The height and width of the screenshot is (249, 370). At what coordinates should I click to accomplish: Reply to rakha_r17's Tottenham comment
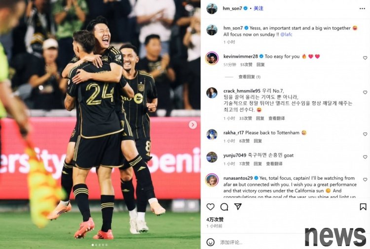[258, 141]
